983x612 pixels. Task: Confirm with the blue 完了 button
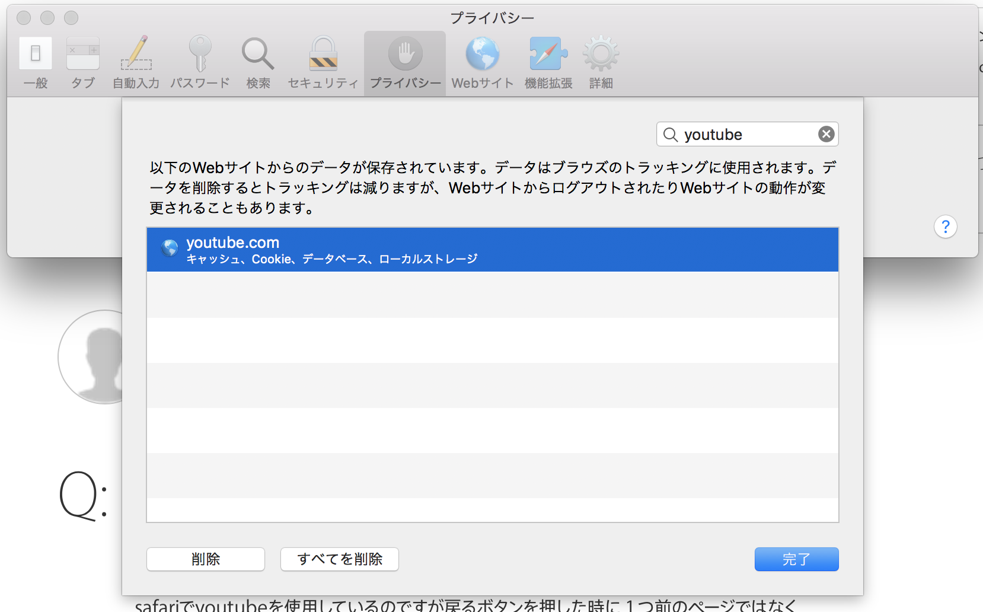point(796,559)
